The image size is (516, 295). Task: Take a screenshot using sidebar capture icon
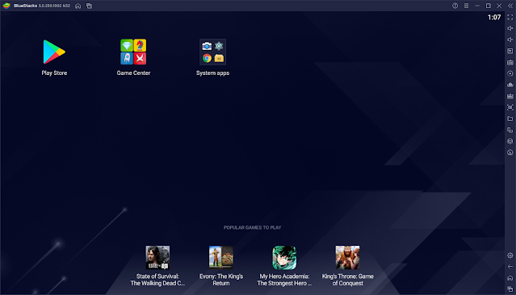[x=510, y=107]
